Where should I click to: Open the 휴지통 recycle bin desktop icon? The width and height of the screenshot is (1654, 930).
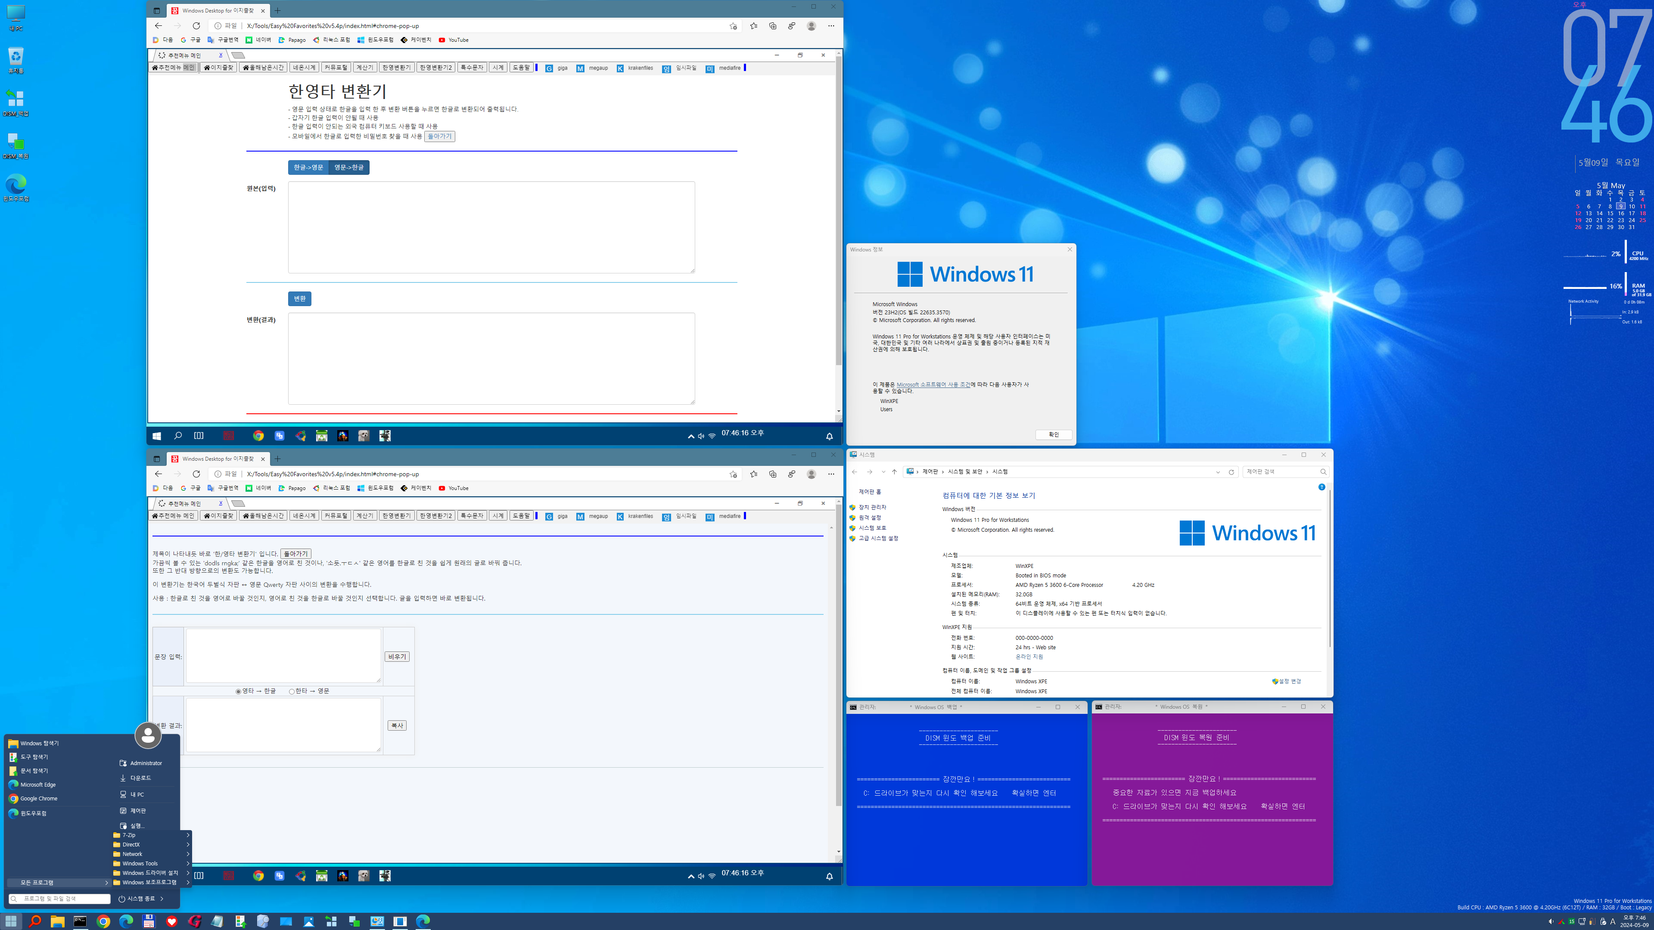pyautogui.click(x=16, y=60)
